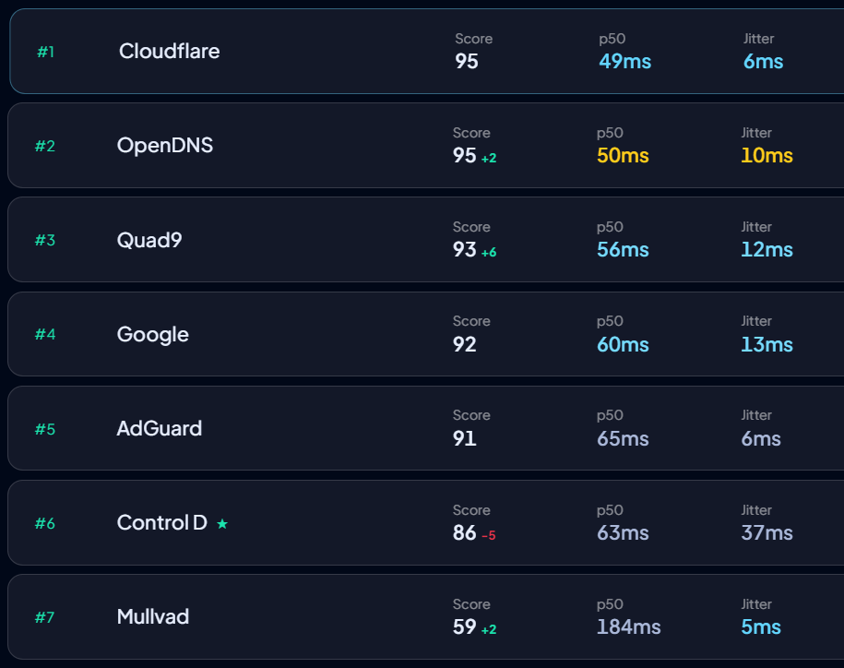
Task: Select the OpenDNS provider name
Action: [165, 146]
